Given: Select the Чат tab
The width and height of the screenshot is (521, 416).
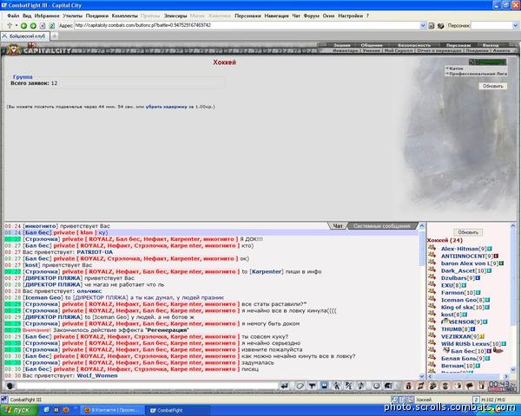Looking at the screenshot, I should [x=338, y=226].
